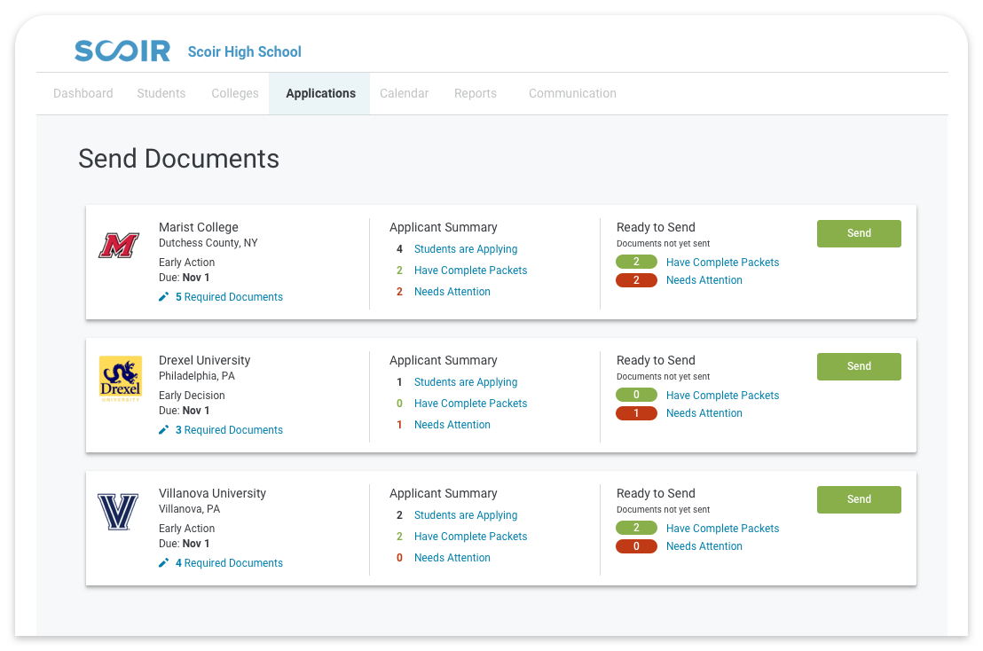Click the Dutchess County, NY location text
Image resolution: width=983 pixels, height=651 pixels.
pyautogui.click(x=208, y=243)
